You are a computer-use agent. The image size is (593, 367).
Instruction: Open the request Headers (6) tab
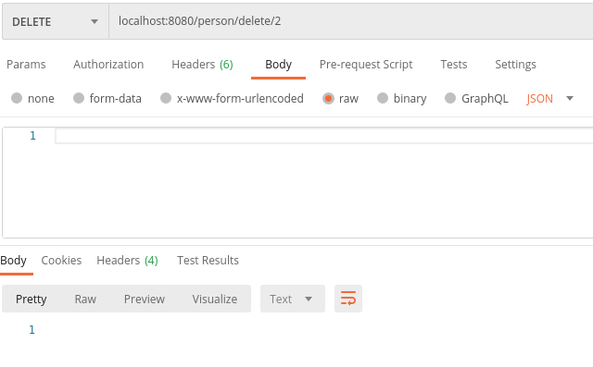[x=202, y=65]
